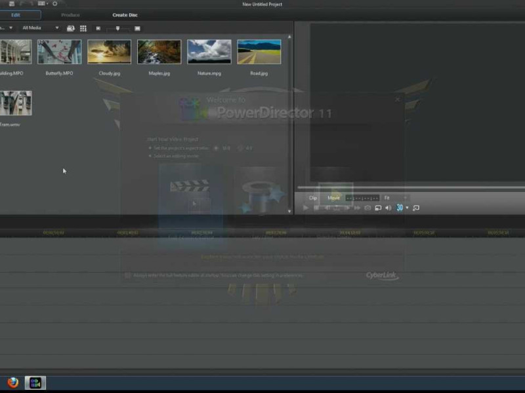The image size is (525, 393).
Task: Take a snapshot with the camera icon
Action: pyautogui.click(x=367, y=208)
